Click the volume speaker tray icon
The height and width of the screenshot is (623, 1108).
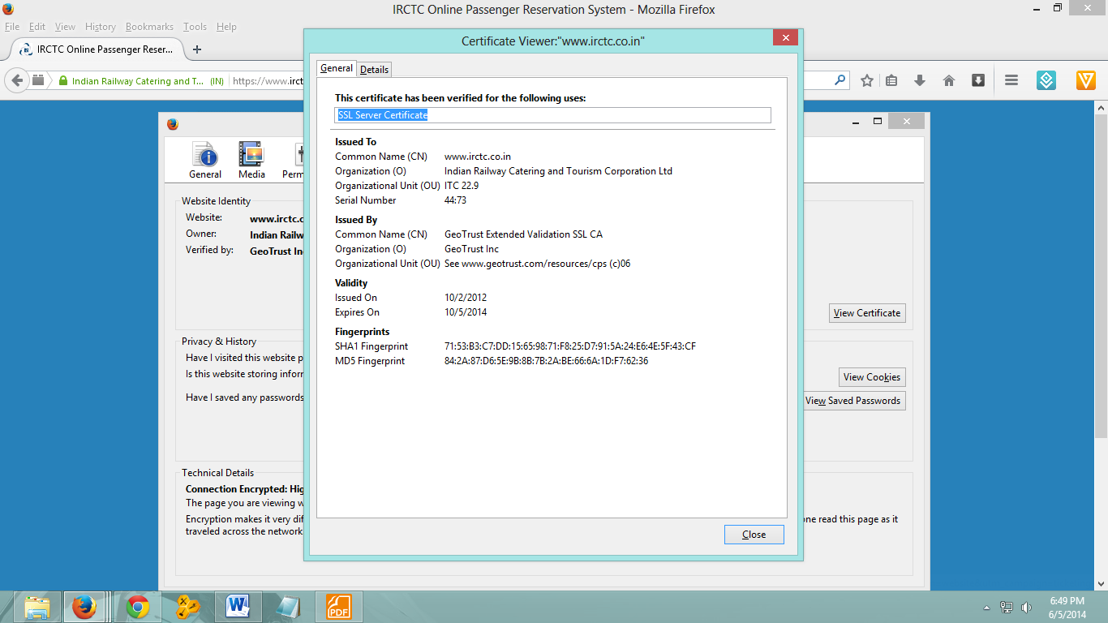1026,608
